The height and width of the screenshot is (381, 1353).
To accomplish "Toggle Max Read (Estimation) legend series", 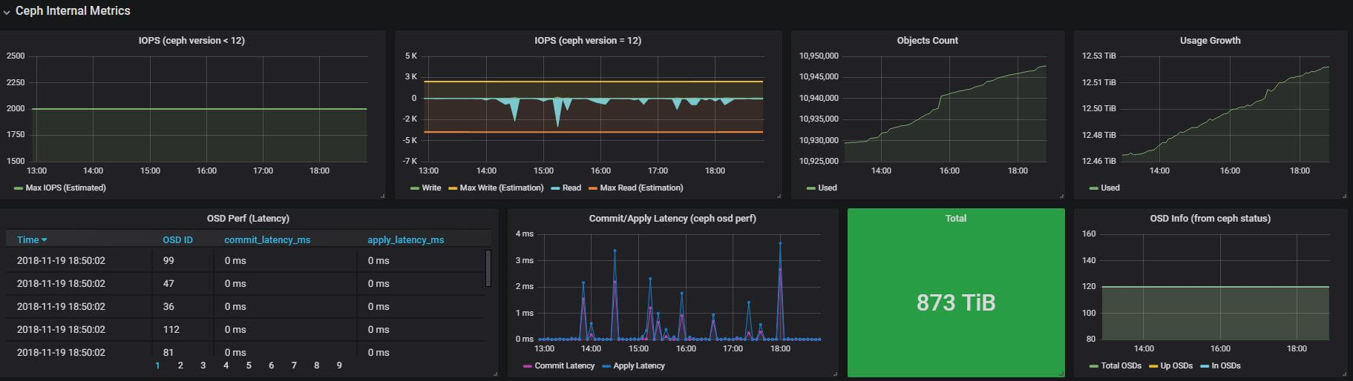I will 641,188.
